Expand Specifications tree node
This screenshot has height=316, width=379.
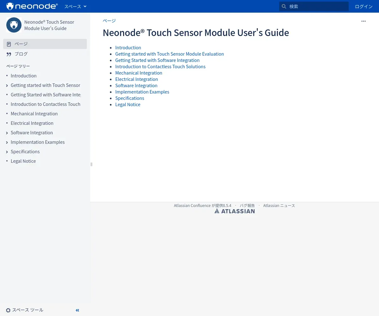click(x=7, y=152)
